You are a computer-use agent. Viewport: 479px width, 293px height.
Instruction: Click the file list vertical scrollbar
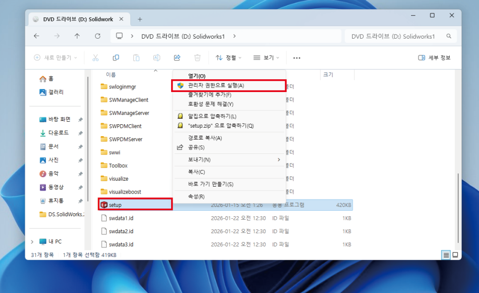(458, 208)
